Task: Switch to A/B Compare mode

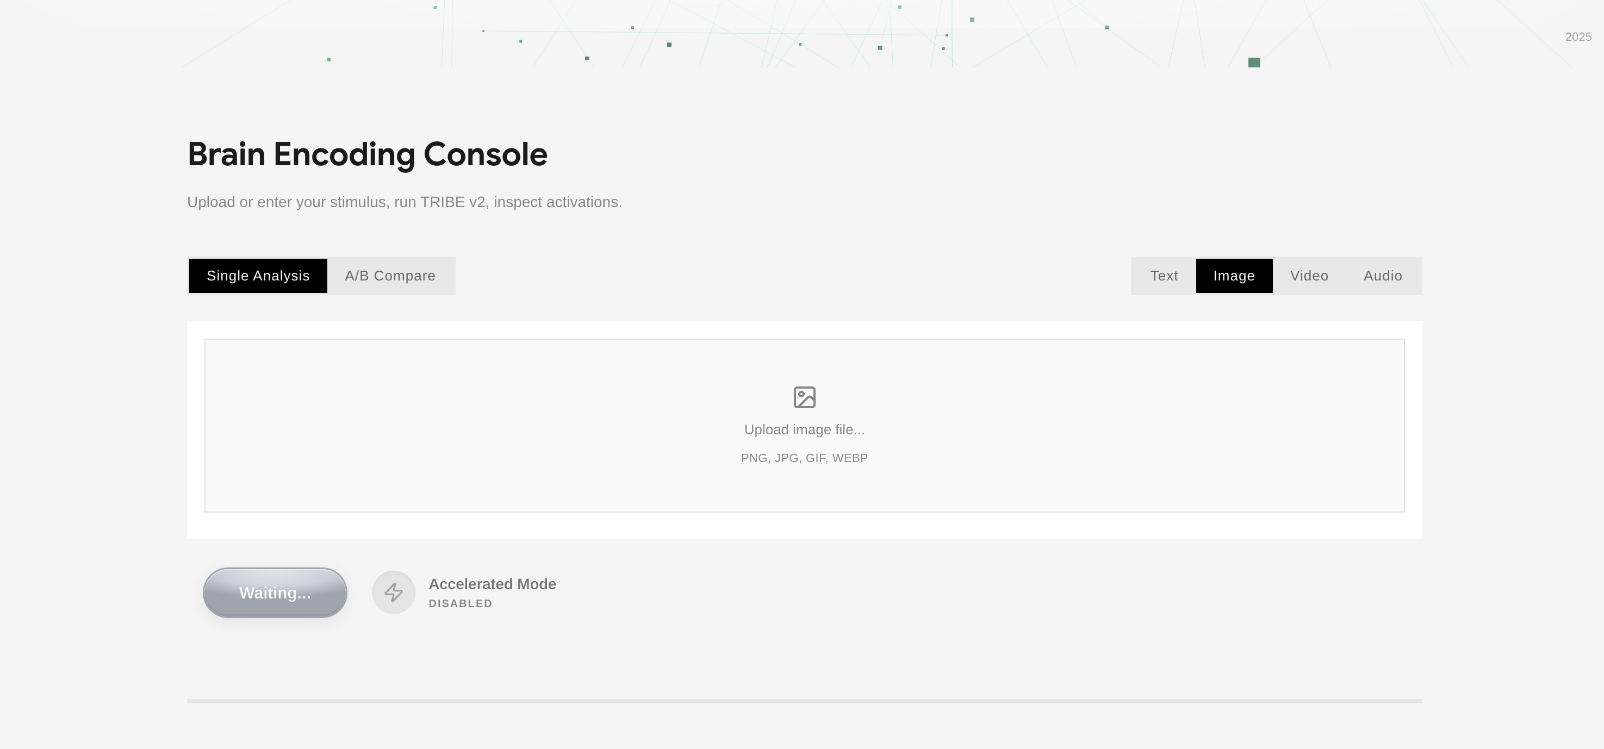Action: pos(390,276)
